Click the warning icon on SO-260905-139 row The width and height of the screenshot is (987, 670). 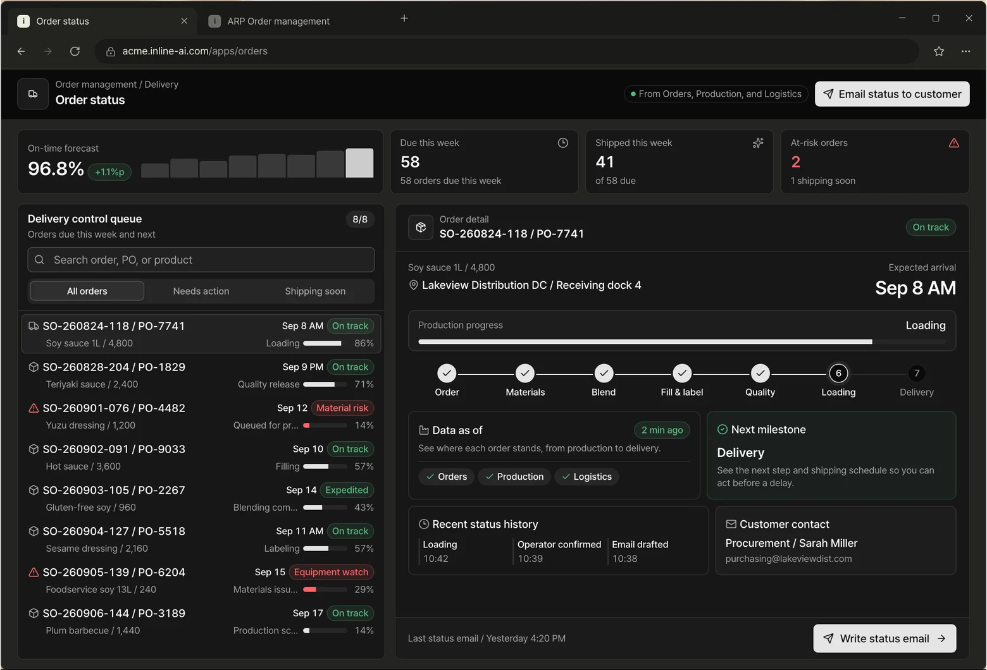click(34, 572)
